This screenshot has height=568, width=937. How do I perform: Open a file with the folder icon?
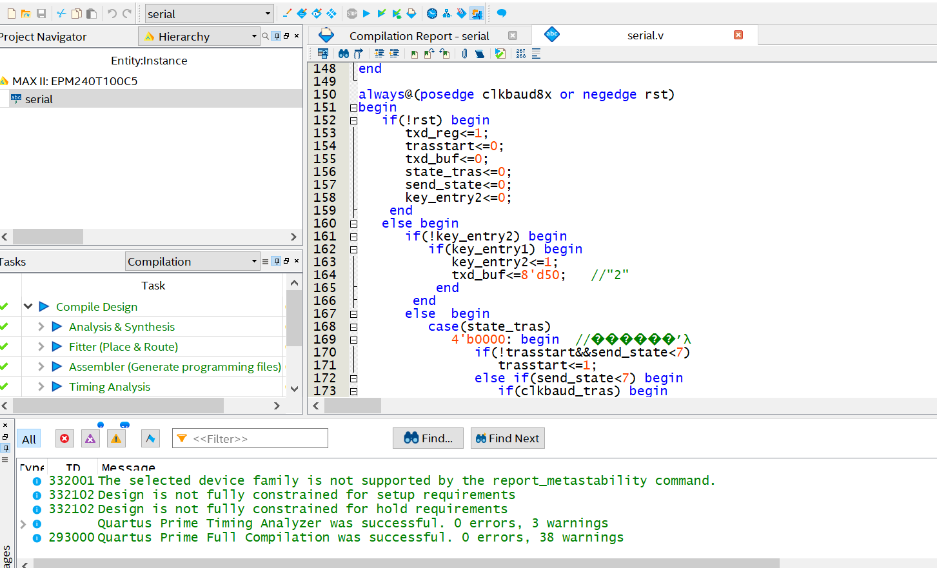point(26,14)
